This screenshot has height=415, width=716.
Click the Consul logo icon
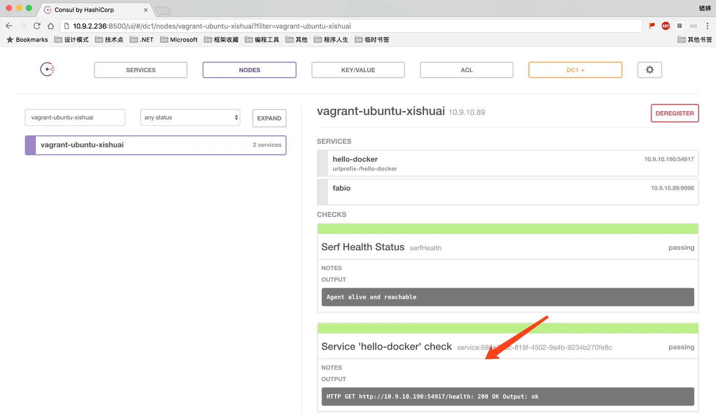pyautogui.click(x=48, y=70)
